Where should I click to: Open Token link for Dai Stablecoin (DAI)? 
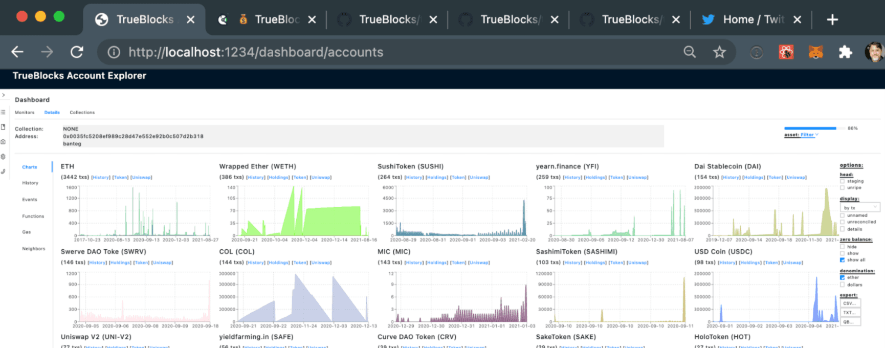coord(775,178)
